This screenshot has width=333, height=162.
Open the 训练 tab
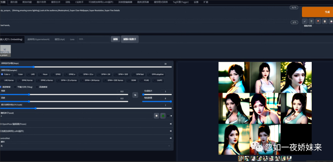click(x=68, y=2)
